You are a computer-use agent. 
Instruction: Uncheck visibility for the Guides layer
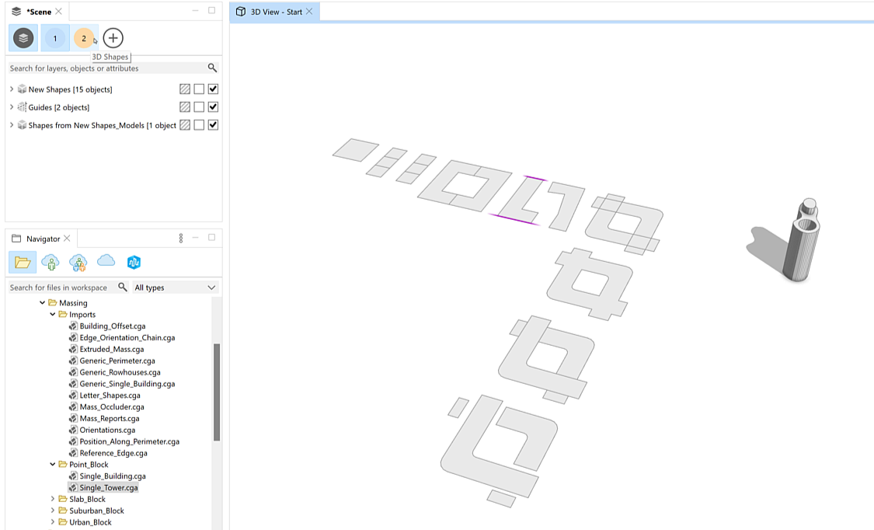click(212, 106)
